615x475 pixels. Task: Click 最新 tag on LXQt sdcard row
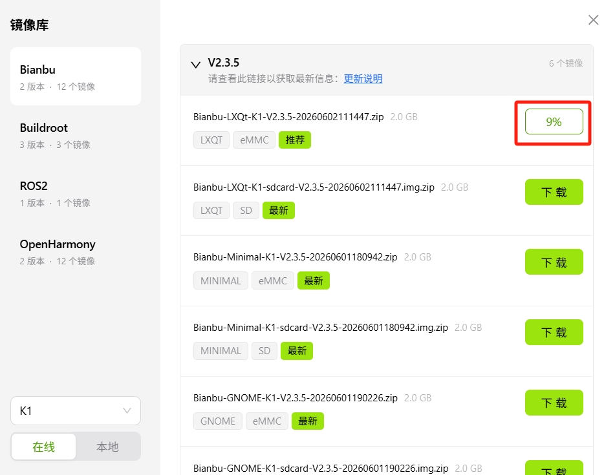click(x=279, y=211)
